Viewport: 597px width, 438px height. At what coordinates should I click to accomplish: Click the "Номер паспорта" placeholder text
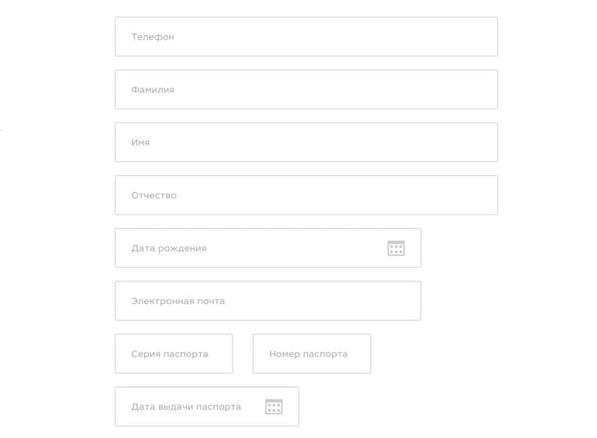309,354
